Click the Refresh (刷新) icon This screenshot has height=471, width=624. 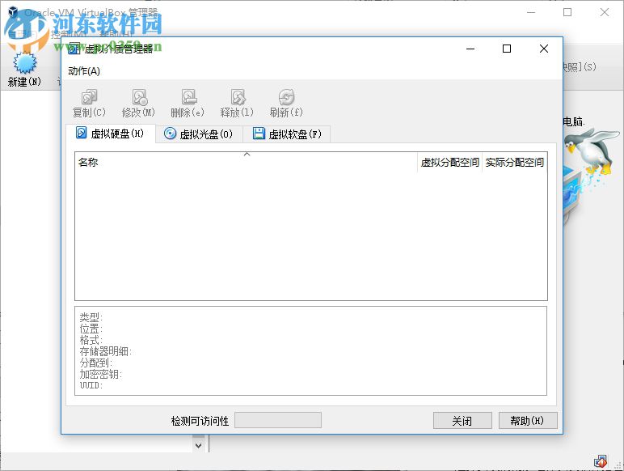pos(286,97)
